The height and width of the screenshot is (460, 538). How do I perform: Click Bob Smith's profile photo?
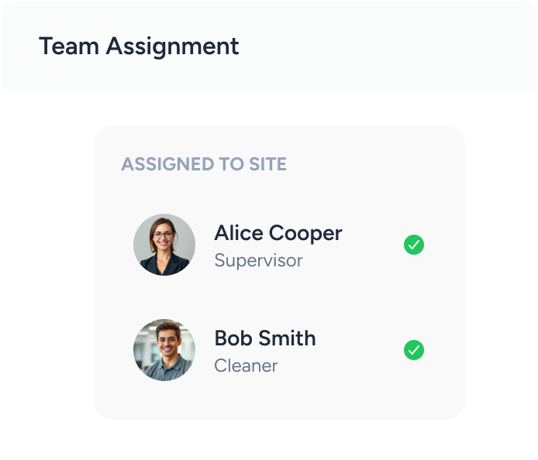(164, 350)
